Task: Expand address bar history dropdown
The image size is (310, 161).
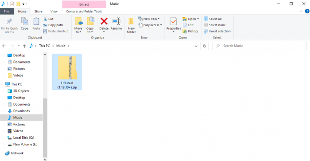Action: point(196,46)
